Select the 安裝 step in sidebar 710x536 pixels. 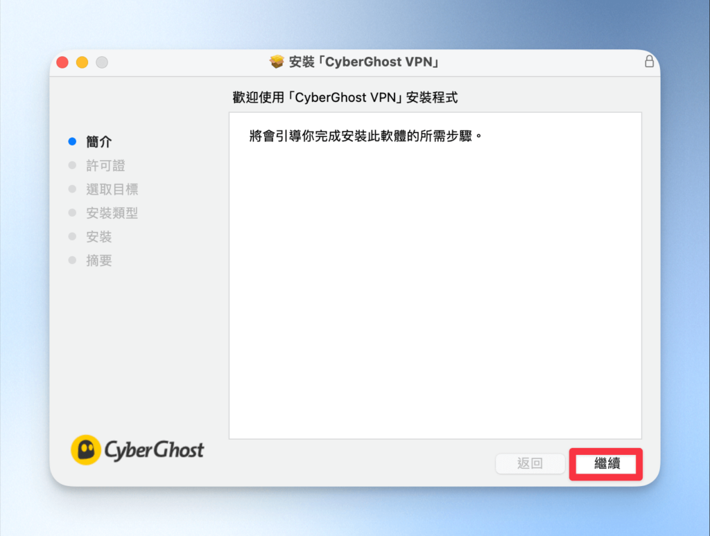point(98,237)
